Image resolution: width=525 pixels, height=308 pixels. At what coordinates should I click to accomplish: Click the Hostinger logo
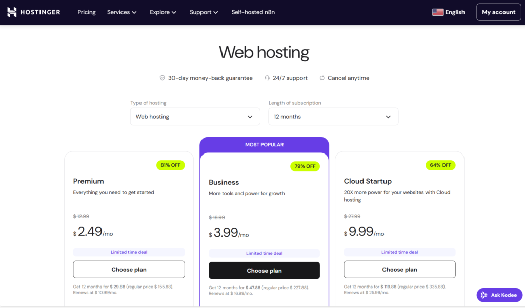[x=33, y=12]
